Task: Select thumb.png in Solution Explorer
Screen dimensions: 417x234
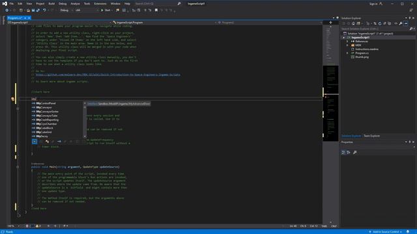Action: (362, 57)
